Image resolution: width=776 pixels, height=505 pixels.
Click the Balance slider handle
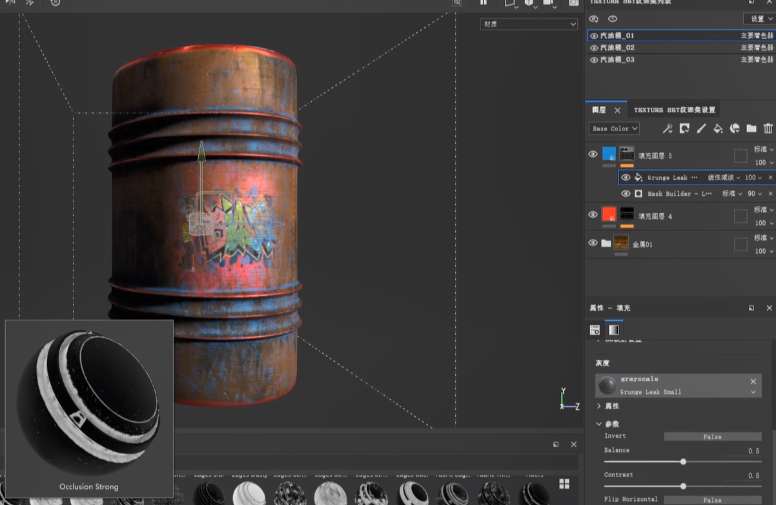point(683,462)
